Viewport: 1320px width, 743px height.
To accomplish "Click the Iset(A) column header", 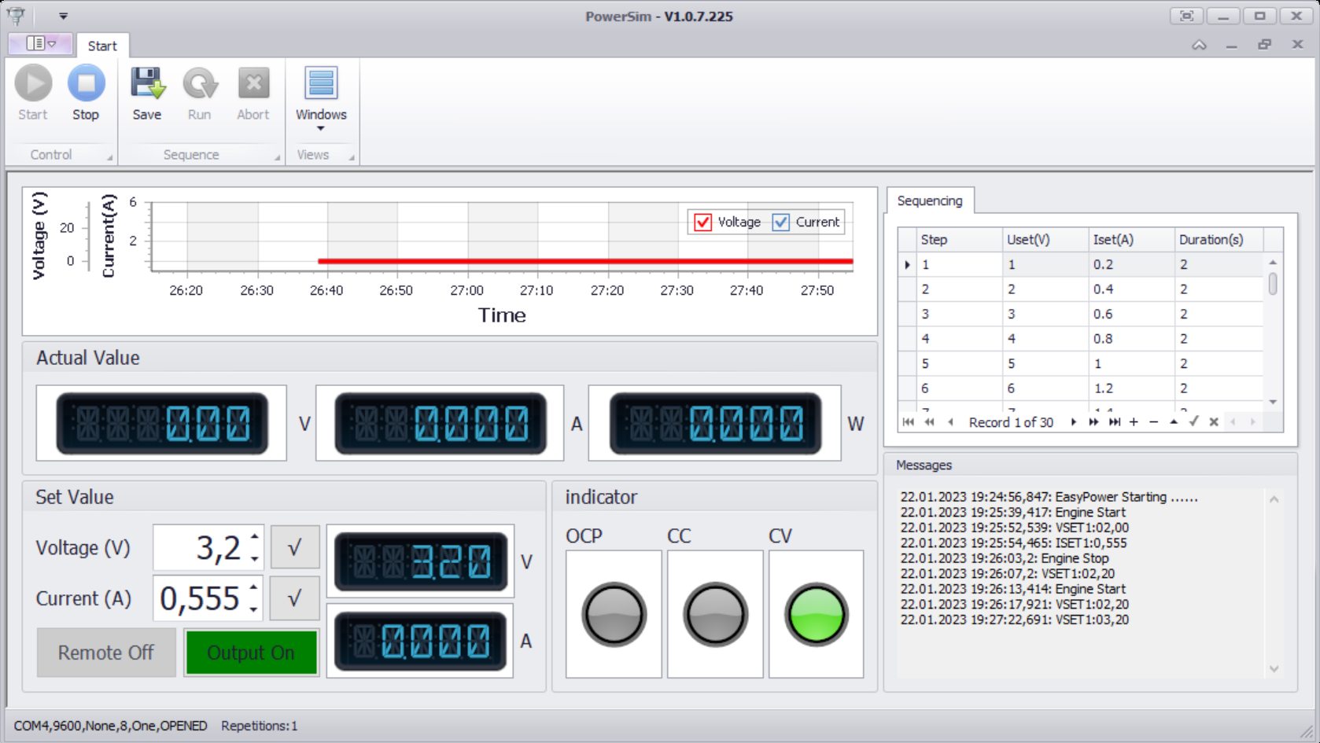I will 1132,240.
